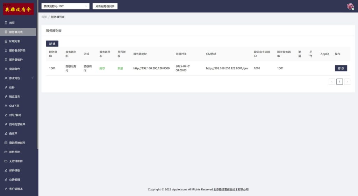Click the user avatar in top-right corner

[350, 6]
